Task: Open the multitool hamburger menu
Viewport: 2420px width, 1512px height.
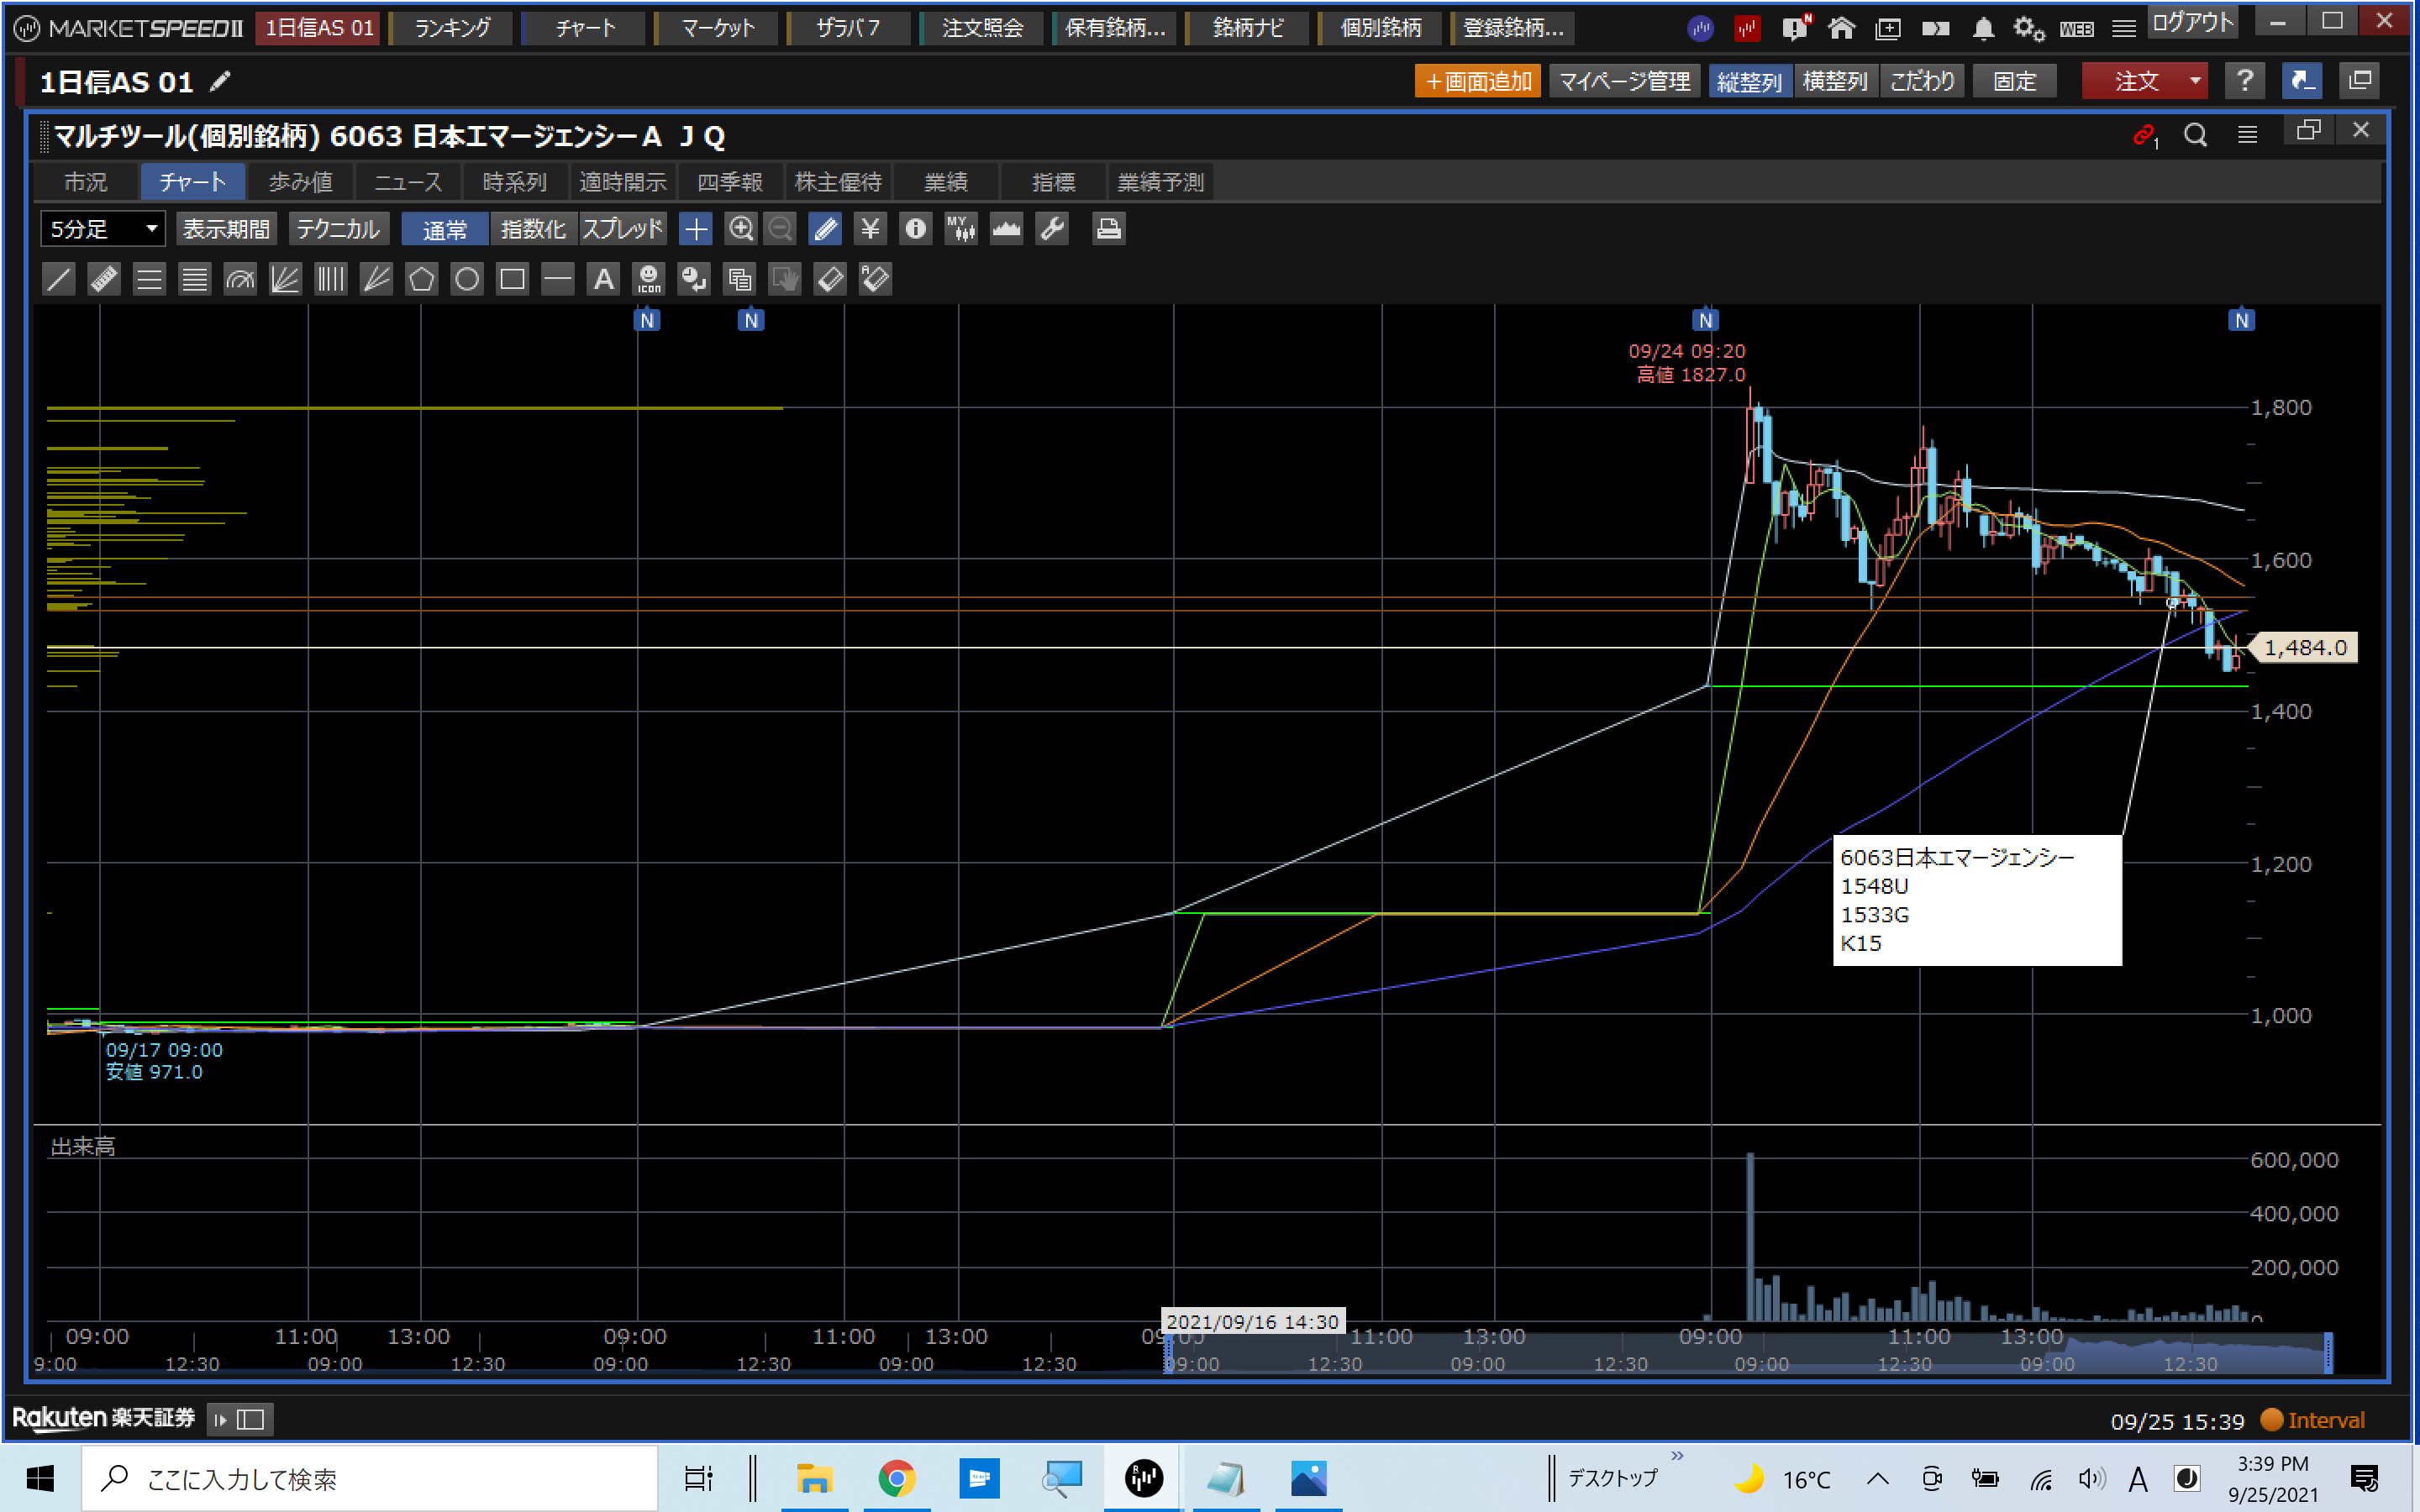Action: tap(2247, 135)
